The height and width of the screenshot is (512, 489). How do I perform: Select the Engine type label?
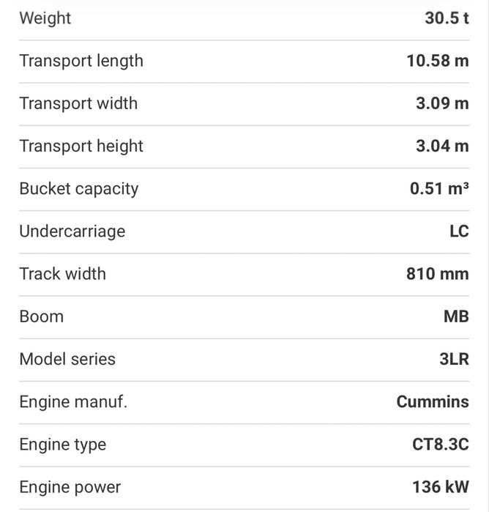pyautogui.click(x=63, y=445)
